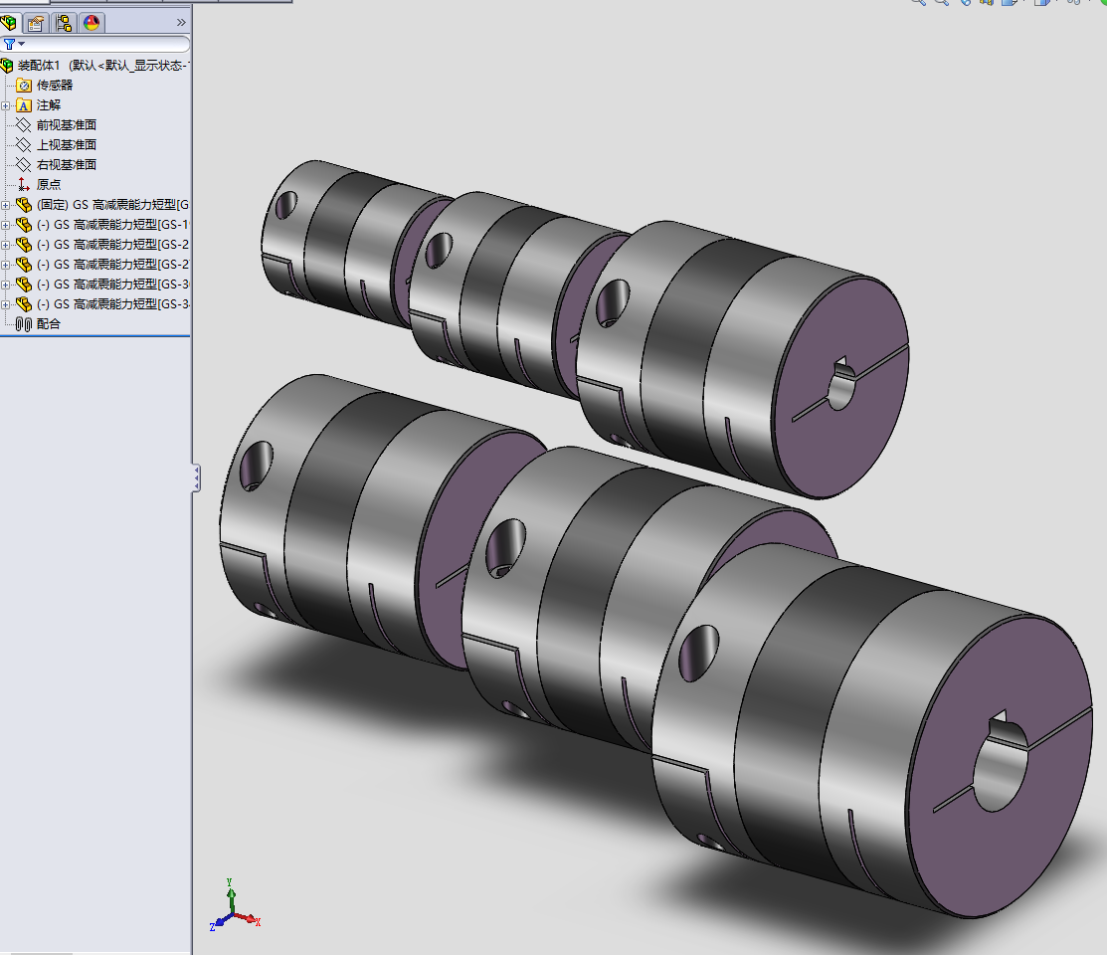Expand the last (-) GS-3 component node
Viewport: 1107px width, 955px height.
tap(6, 303)
